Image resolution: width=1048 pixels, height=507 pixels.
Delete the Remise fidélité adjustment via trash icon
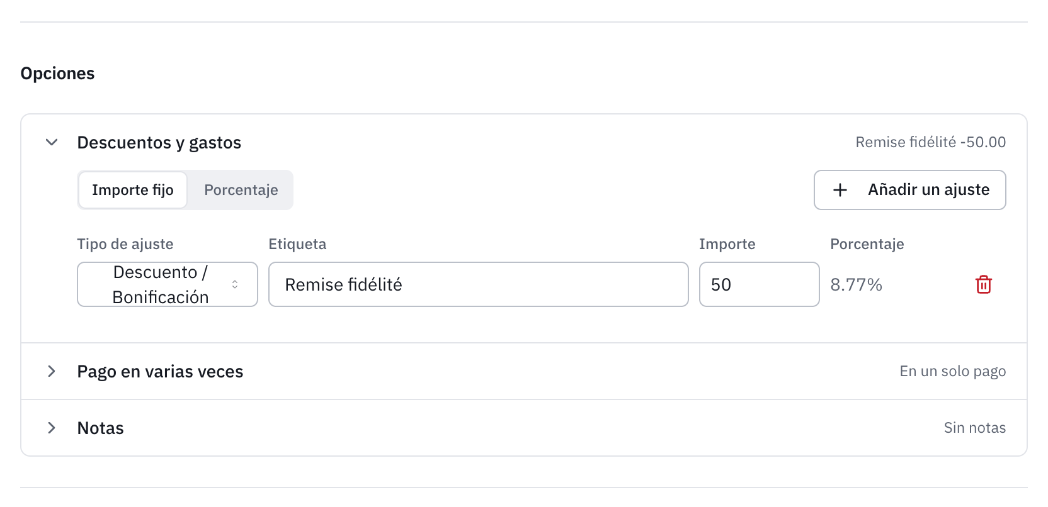click(x=983, y=284)
